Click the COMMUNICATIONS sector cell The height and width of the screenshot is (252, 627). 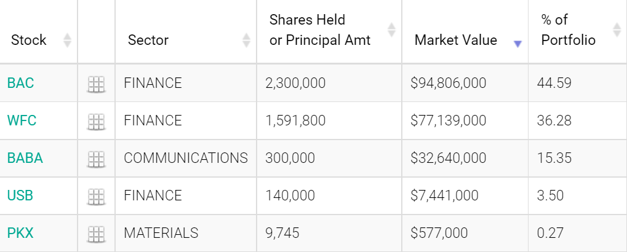186,158
